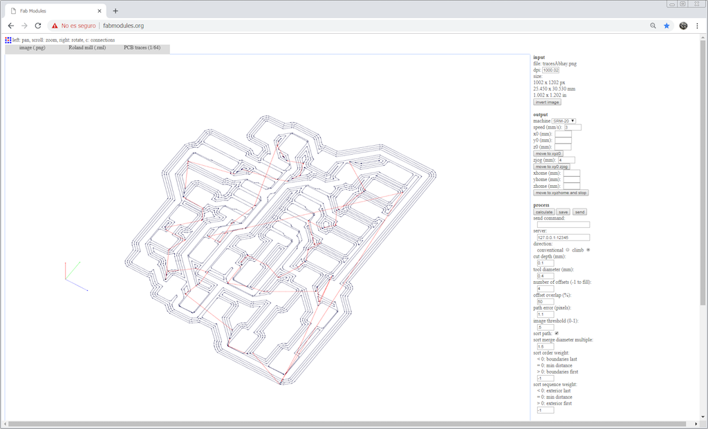Edit the tool diameter (mm) field
Image resolution: width=708 pixels, height=429 pixels.
[546, 276]
